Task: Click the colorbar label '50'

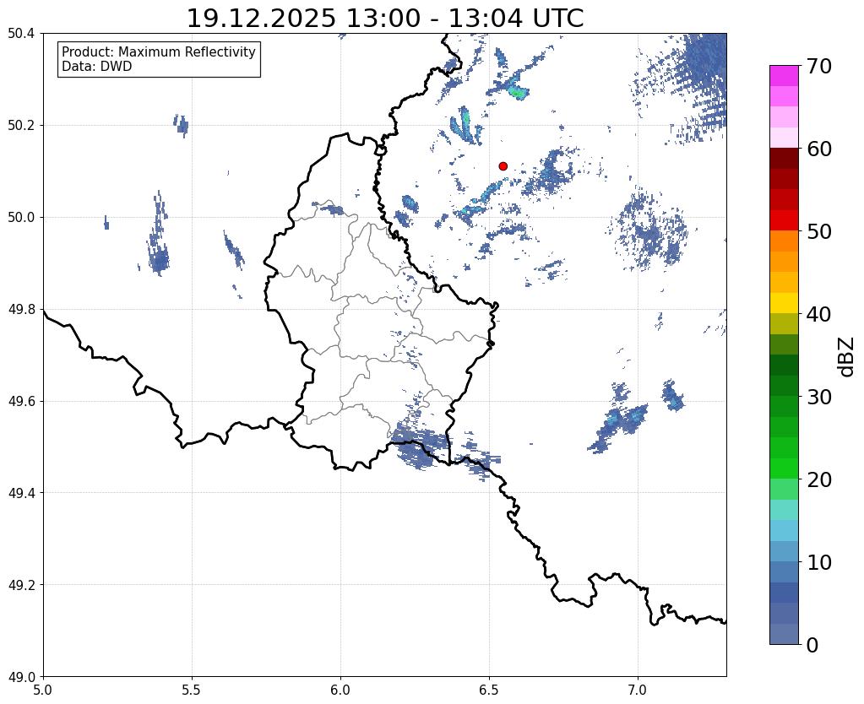Action: (818, 231)
